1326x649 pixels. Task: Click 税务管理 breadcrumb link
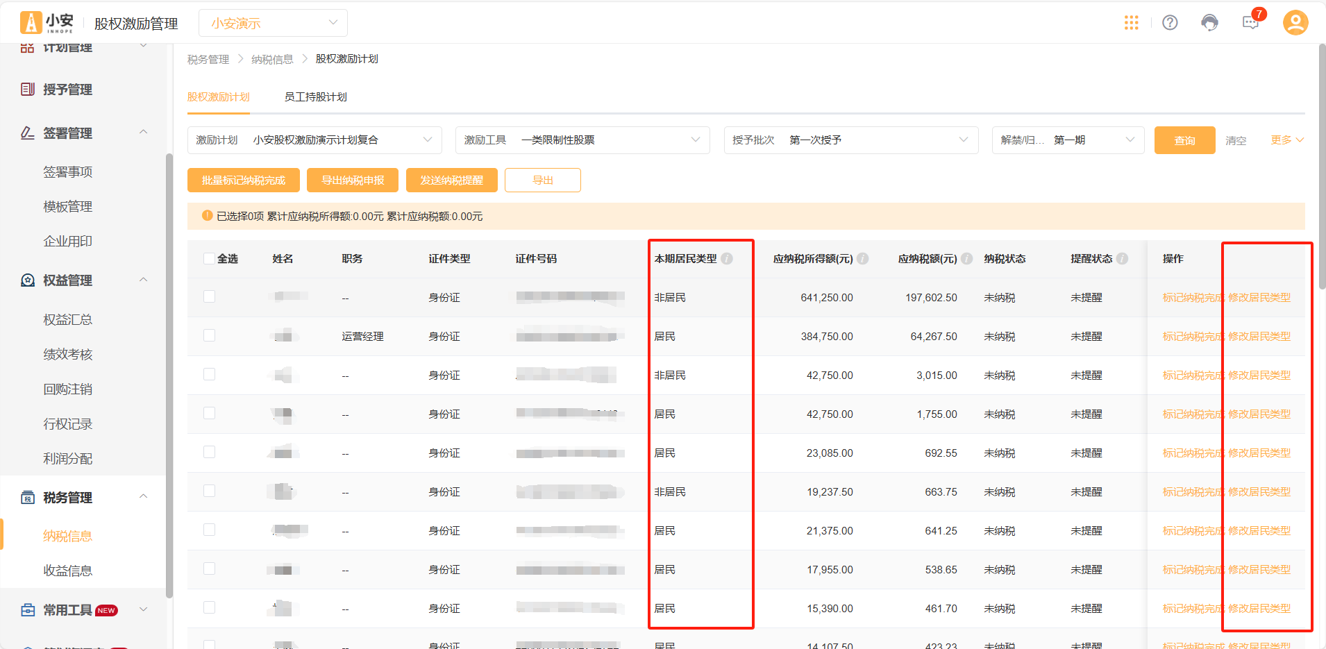pyautogui.click(x=208, y=60)
